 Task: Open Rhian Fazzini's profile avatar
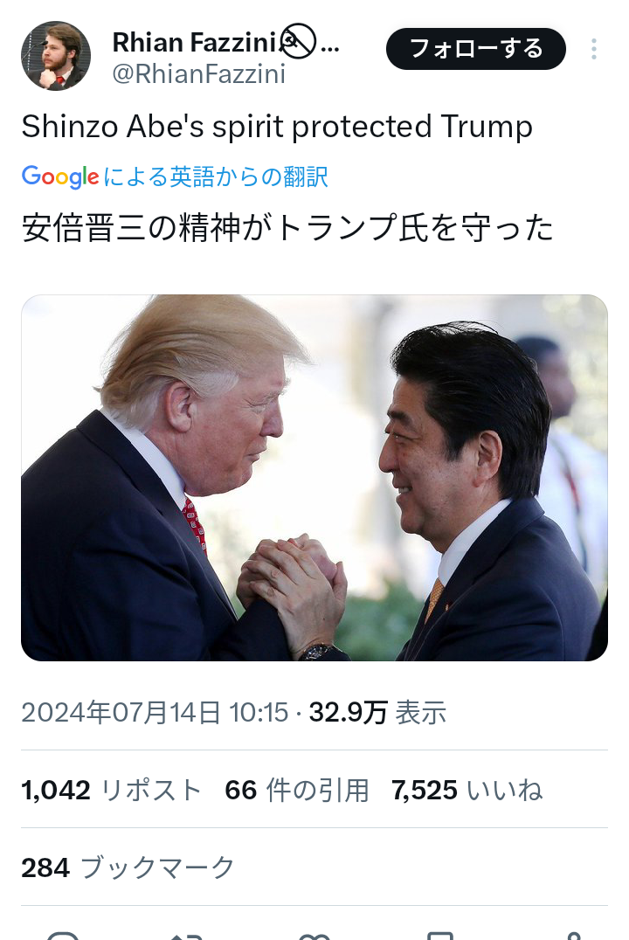[x=56, y=56]
